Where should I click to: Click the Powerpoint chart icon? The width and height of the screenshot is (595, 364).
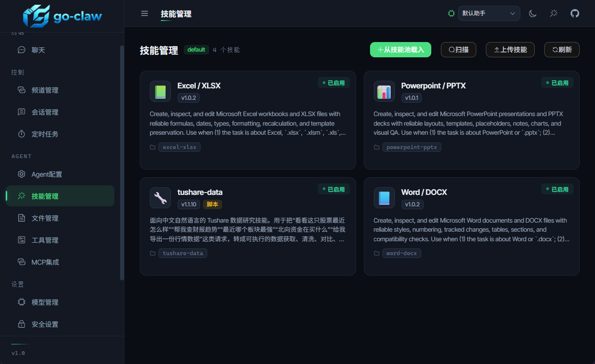tap(384, 91)
